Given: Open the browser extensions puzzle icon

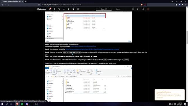Looking at the screenshot, I should [x=183, y=5].
